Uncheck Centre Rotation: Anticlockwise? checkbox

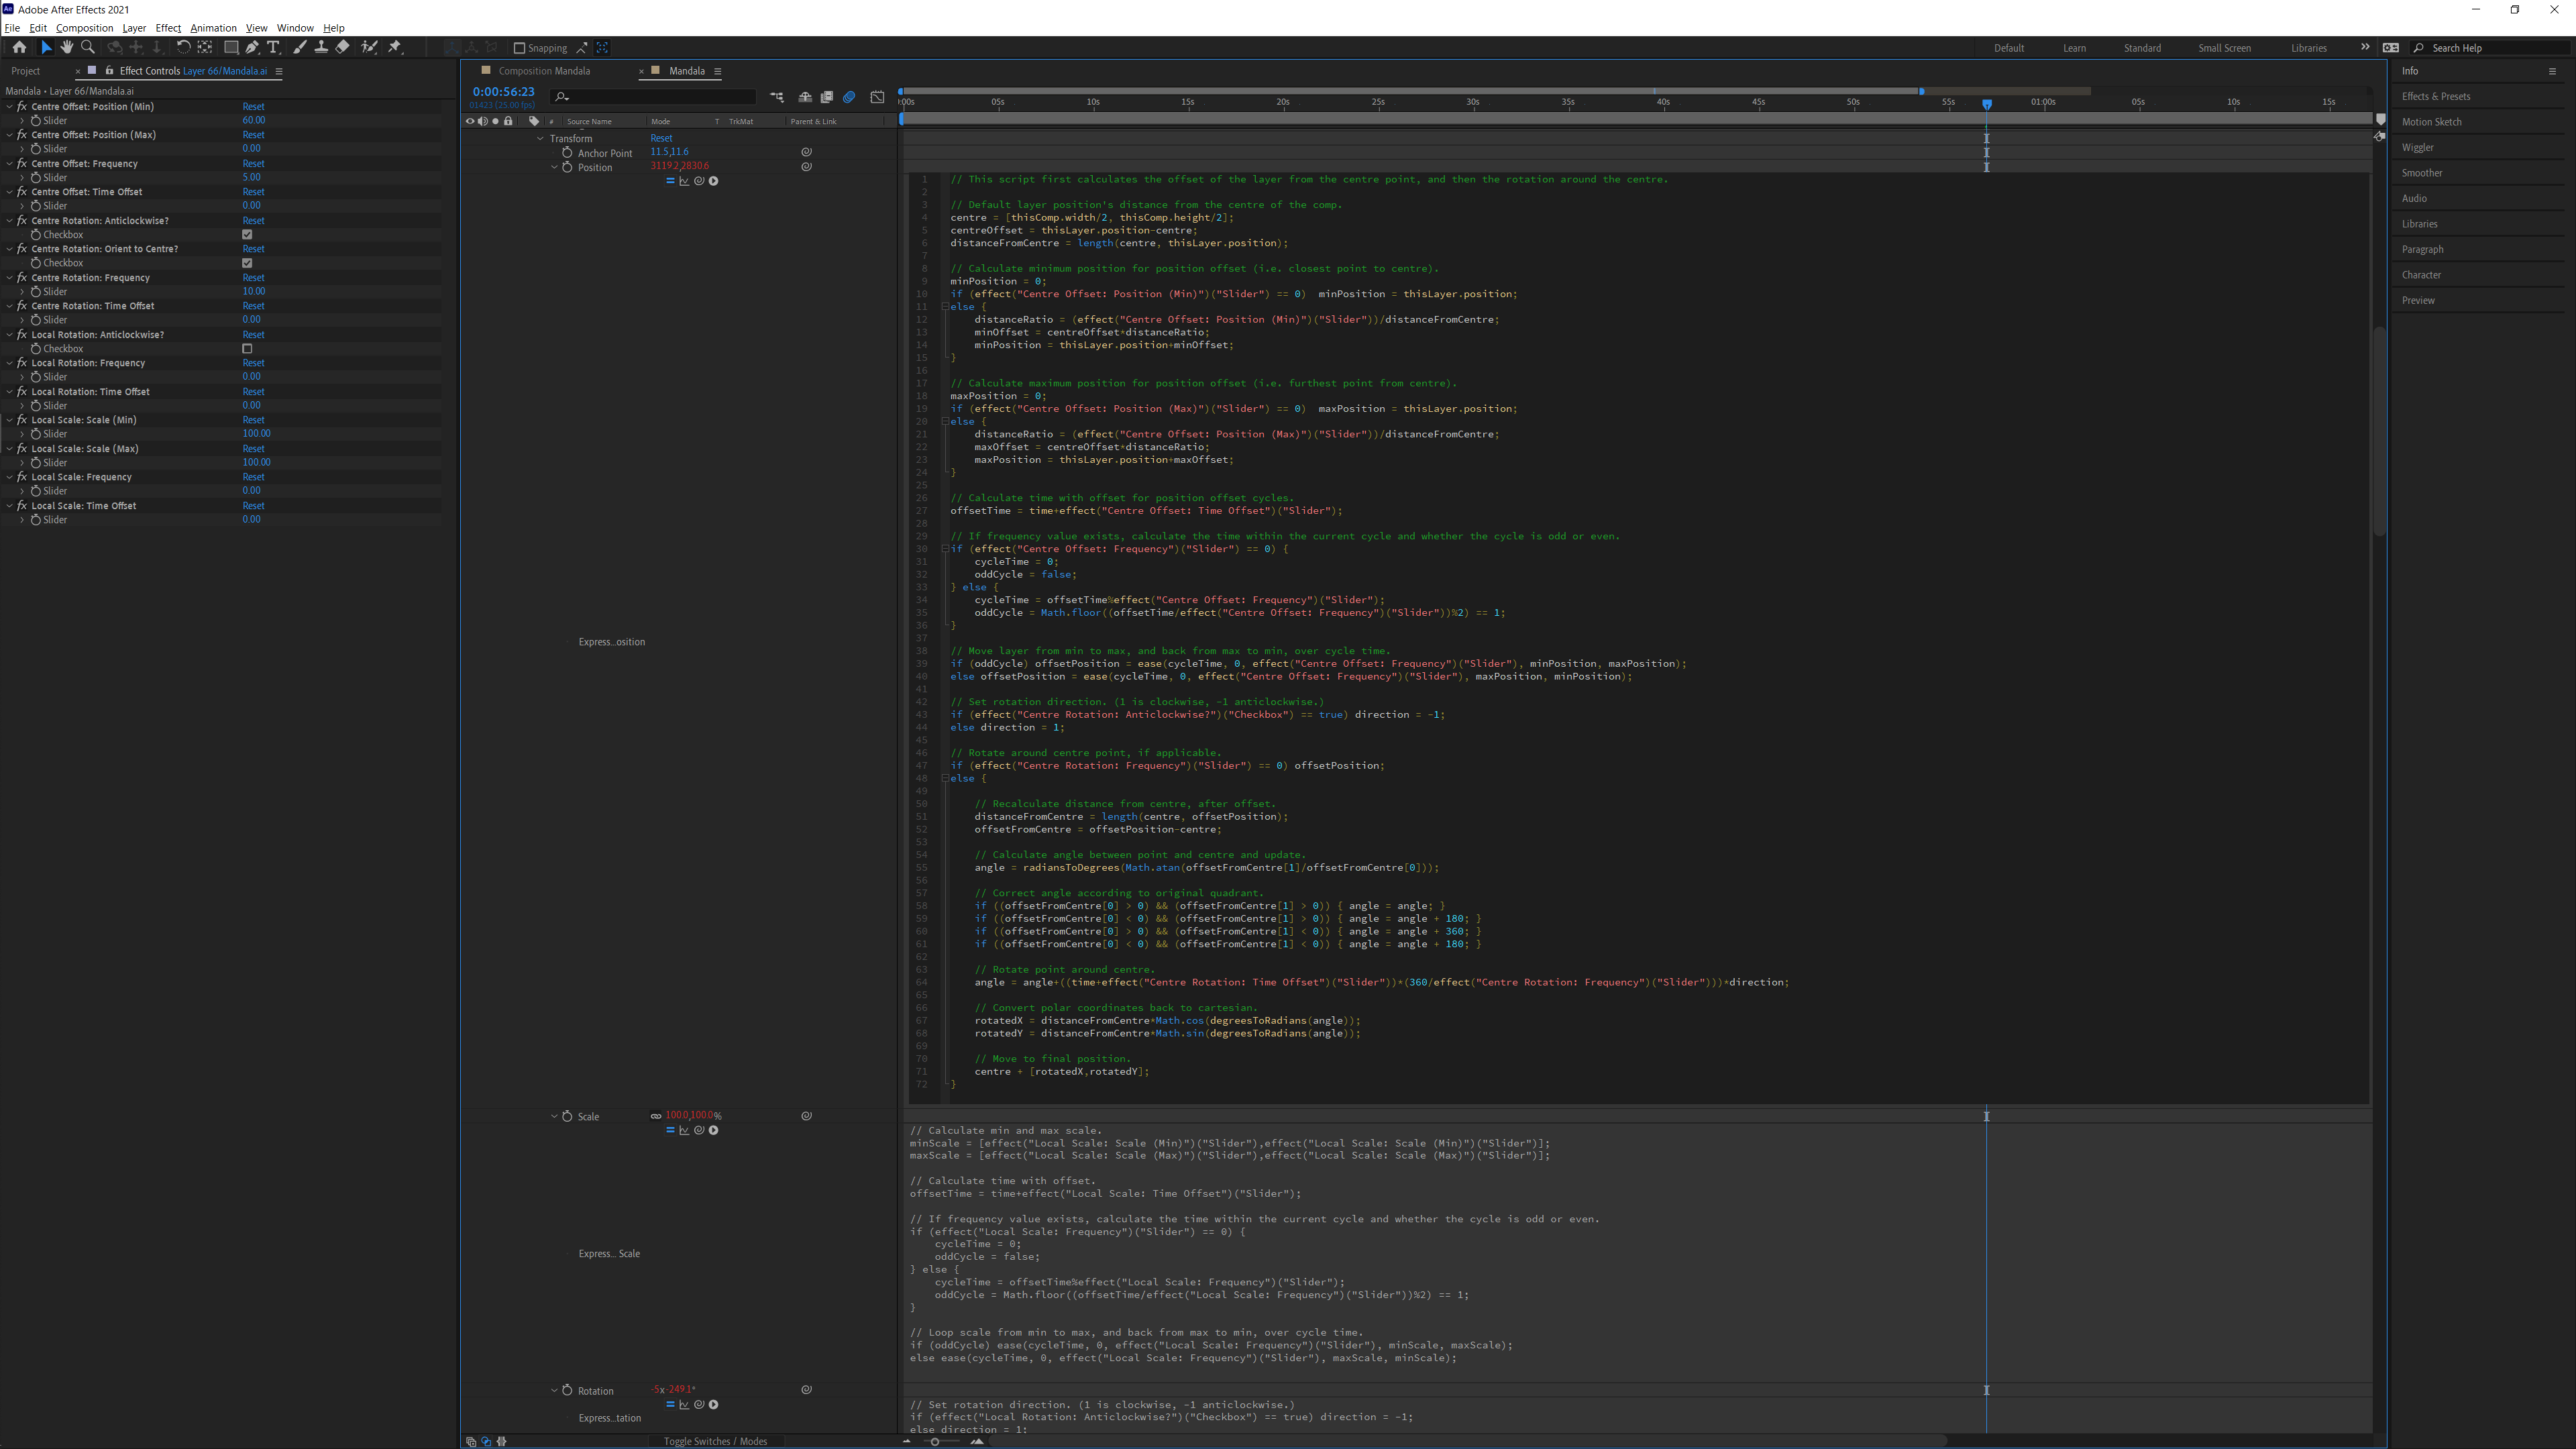[247, 235]
